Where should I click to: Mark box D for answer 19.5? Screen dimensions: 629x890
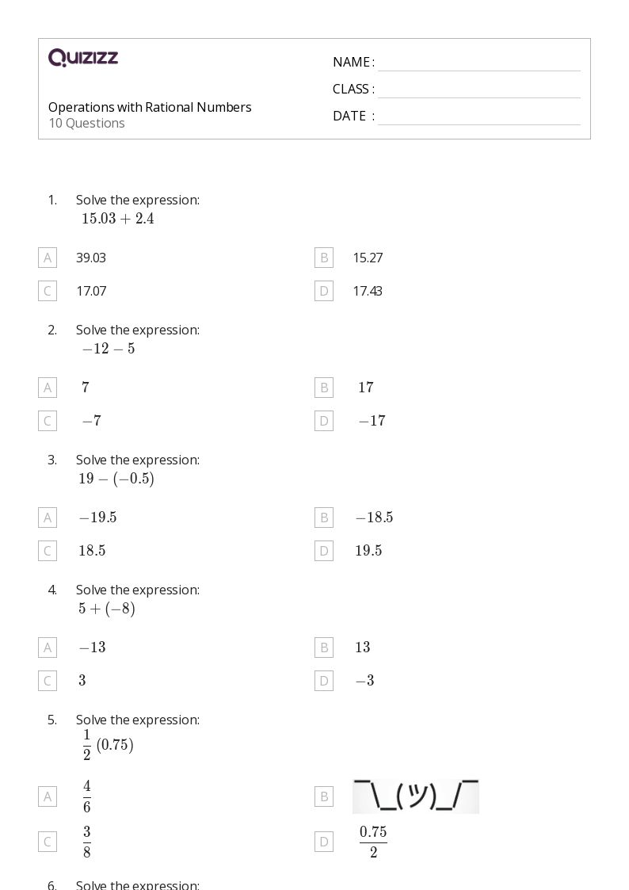pos(324,551)
